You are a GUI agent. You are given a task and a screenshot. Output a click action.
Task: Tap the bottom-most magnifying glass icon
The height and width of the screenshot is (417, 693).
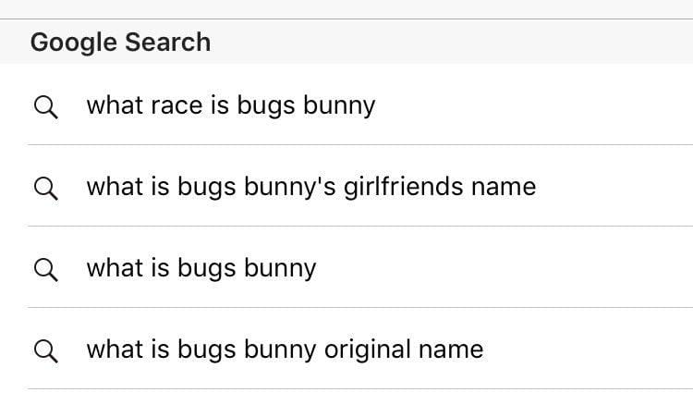pyautogui.click(x=45, y=350)
